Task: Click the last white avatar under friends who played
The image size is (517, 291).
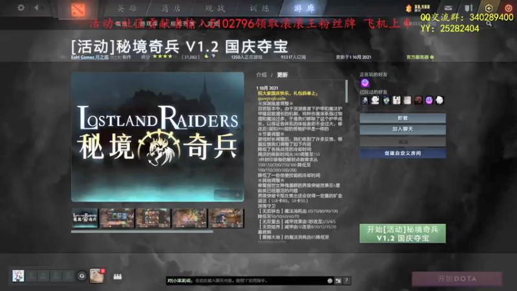Action: (439, 100)
